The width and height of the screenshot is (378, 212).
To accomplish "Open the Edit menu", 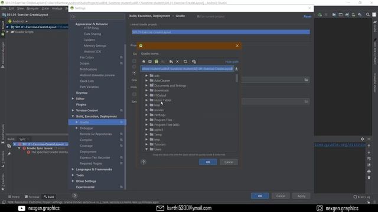I will coord(12,8).
